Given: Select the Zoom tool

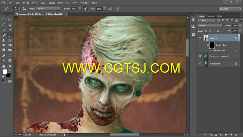Looking at the screenshot, I should click(x=10, y=66).
